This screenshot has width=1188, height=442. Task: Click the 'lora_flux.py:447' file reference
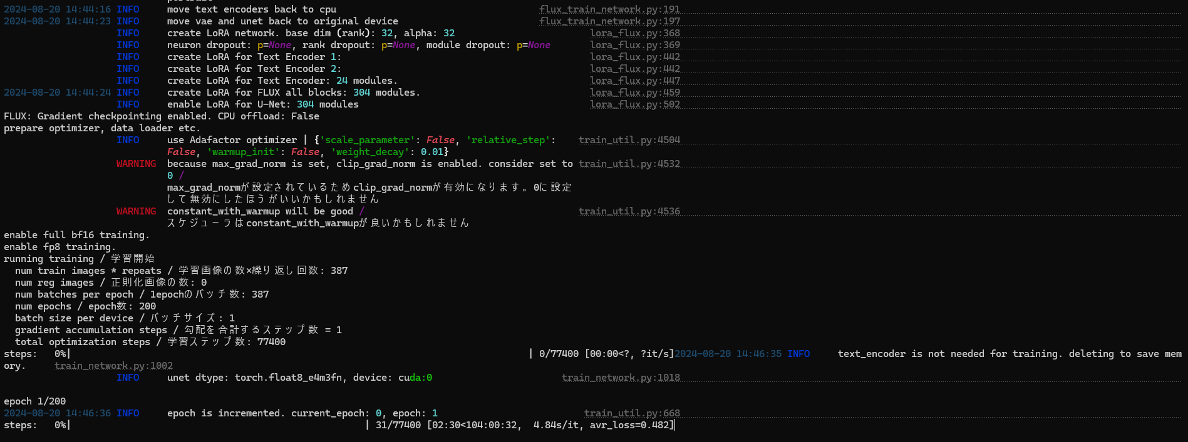(x=635, y=81)
